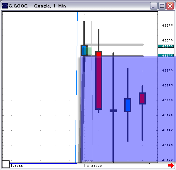The image size is (176, 170).
Task: Click the doji candle crossbar near 42175
Action: click(x=113, y=111)
